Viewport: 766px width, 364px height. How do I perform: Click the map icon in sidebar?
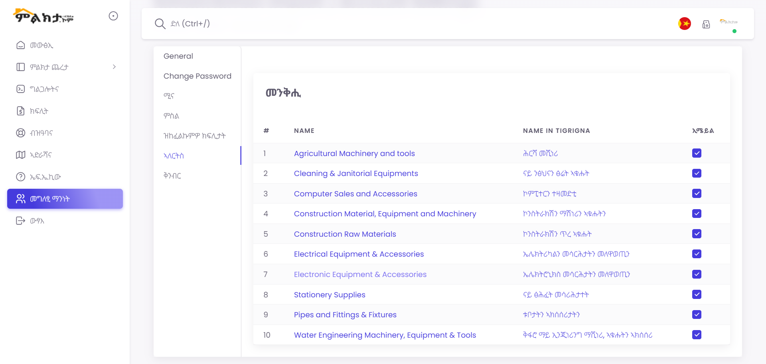(x=21, y=155)
